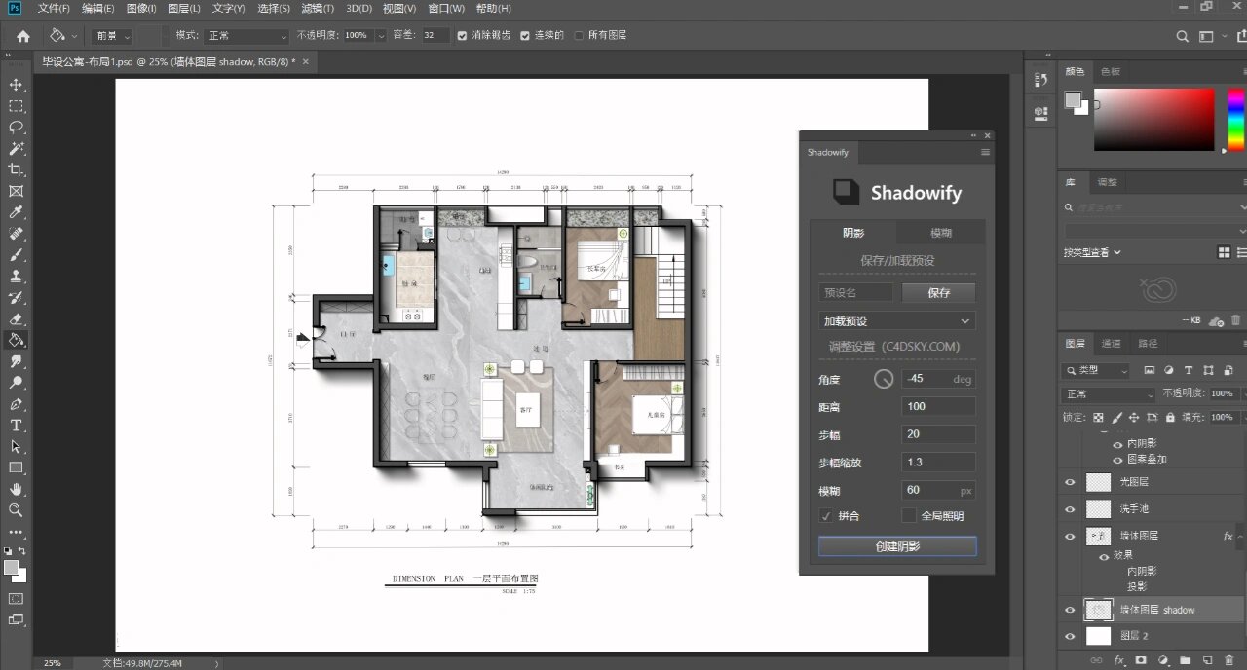This screenshot has height=670, width=1247.
Task: Click the Home icon in options bar
Action: pos(23,36)
